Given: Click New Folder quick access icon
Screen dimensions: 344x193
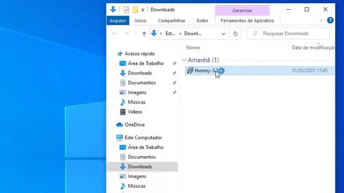Looking at the screenshot, I should [135, 10].
